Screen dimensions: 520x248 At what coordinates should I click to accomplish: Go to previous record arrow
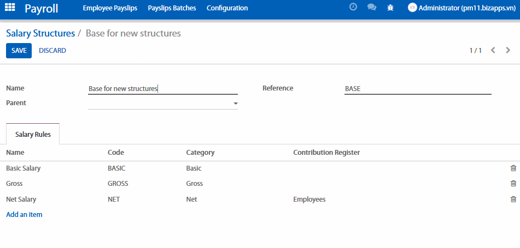click(493, 51)
